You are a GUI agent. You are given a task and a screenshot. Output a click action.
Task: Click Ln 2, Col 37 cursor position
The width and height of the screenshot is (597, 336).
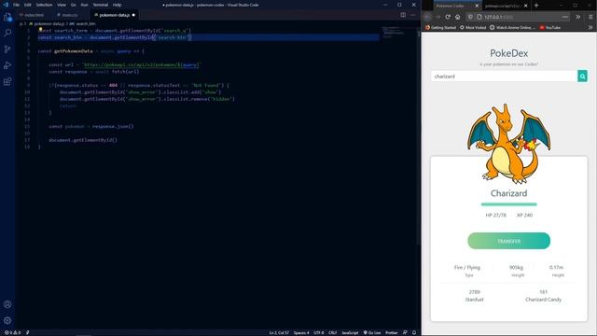(279, 332)
